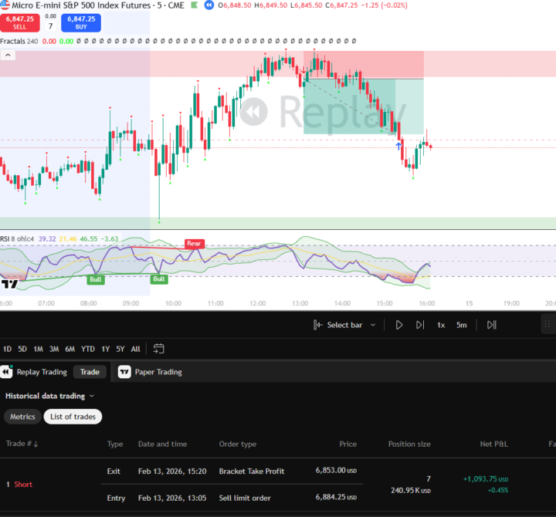The height and width of the screenshot is (517, 556).
Task: Click the Sell limit order cell
Action: coord(245,498)
